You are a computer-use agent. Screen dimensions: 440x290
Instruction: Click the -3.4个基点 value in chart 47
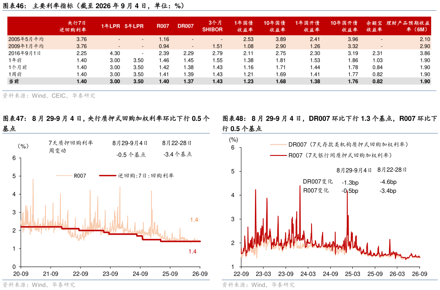tap(177, 154)
